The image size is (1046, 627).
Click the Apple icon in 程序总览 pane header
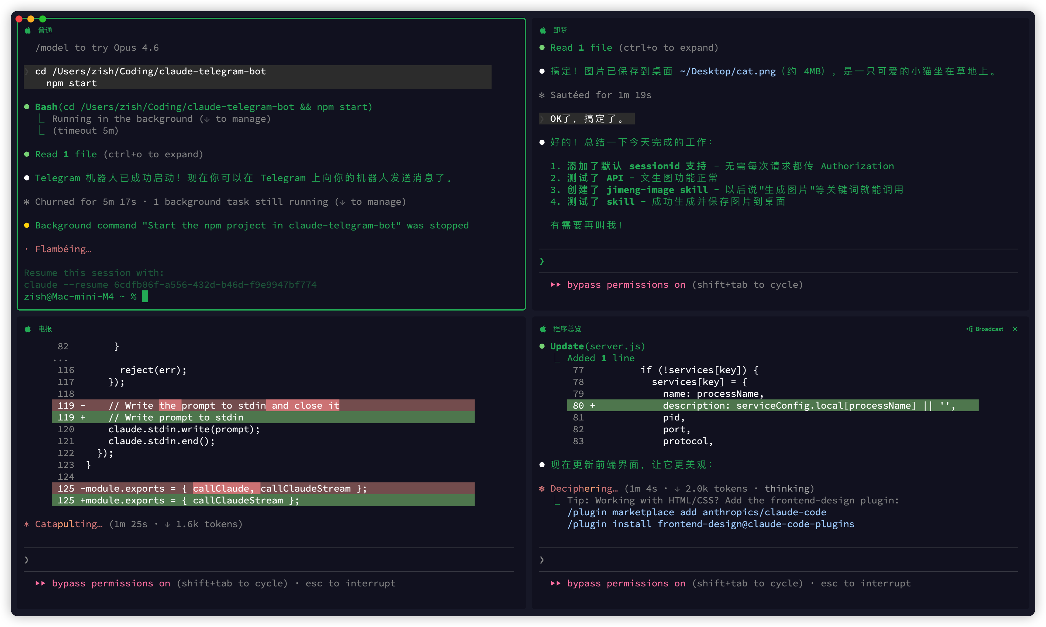(x=543, y=329)
